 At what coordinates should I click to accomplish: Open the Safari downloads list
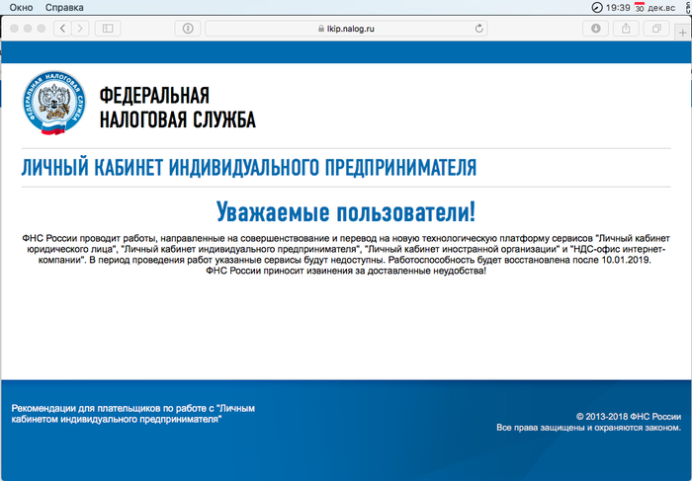[x=596, y=29]
